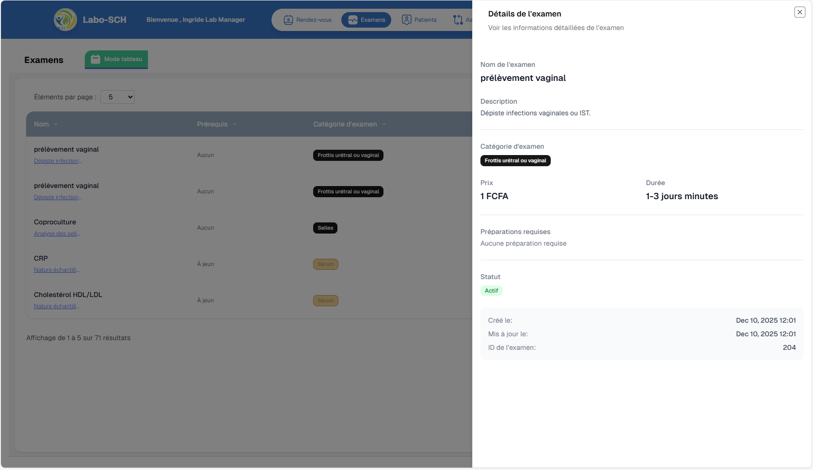813x470 pixels.
Task: Click calendar icon in Mode tableau button
Action: pos(96,59)
